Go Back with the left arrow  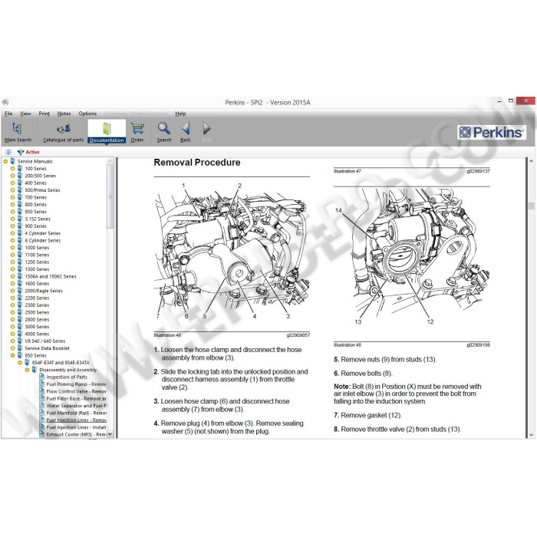(186, 132)
